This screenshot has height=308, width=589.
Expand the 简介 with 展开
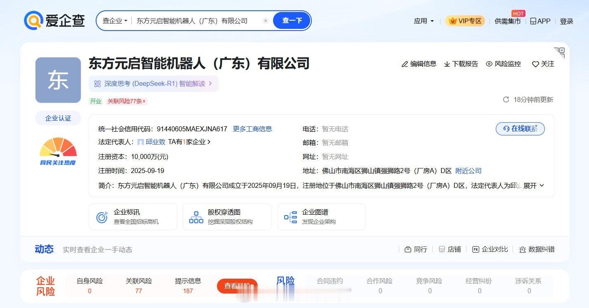click(x=534, y=186)
